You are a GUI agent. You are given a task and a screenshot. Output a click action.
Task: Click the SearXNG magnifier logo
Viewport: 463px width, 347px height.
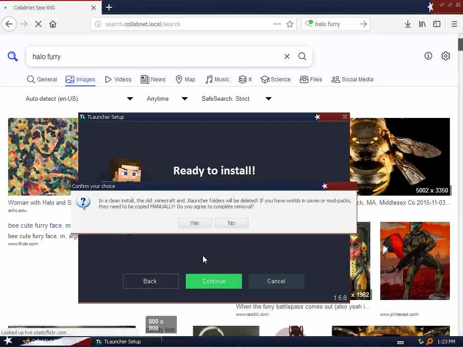[x=13, y=56]
